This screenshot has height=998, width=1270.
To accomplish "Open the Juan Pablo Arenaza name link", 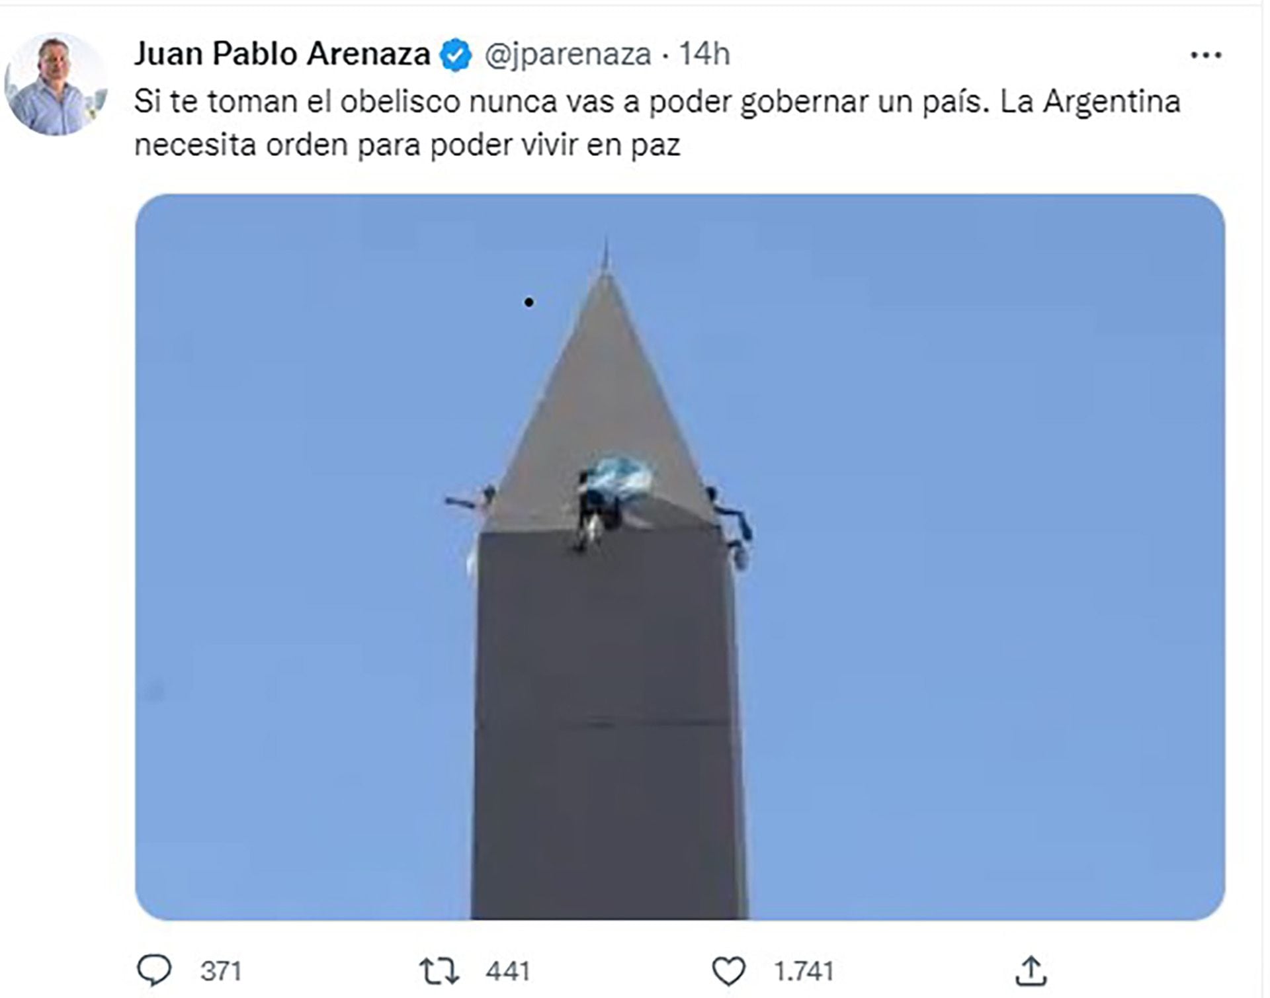I will point(282,54).
